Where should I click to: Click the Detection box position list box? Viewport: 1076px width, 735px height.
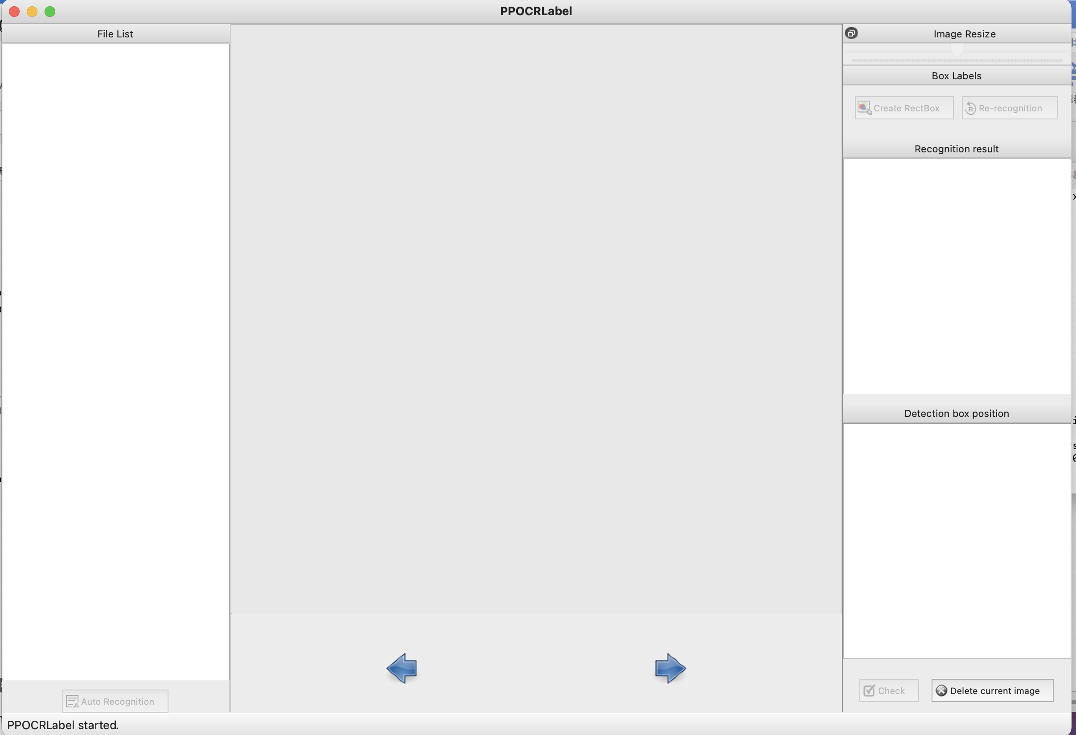957,541
